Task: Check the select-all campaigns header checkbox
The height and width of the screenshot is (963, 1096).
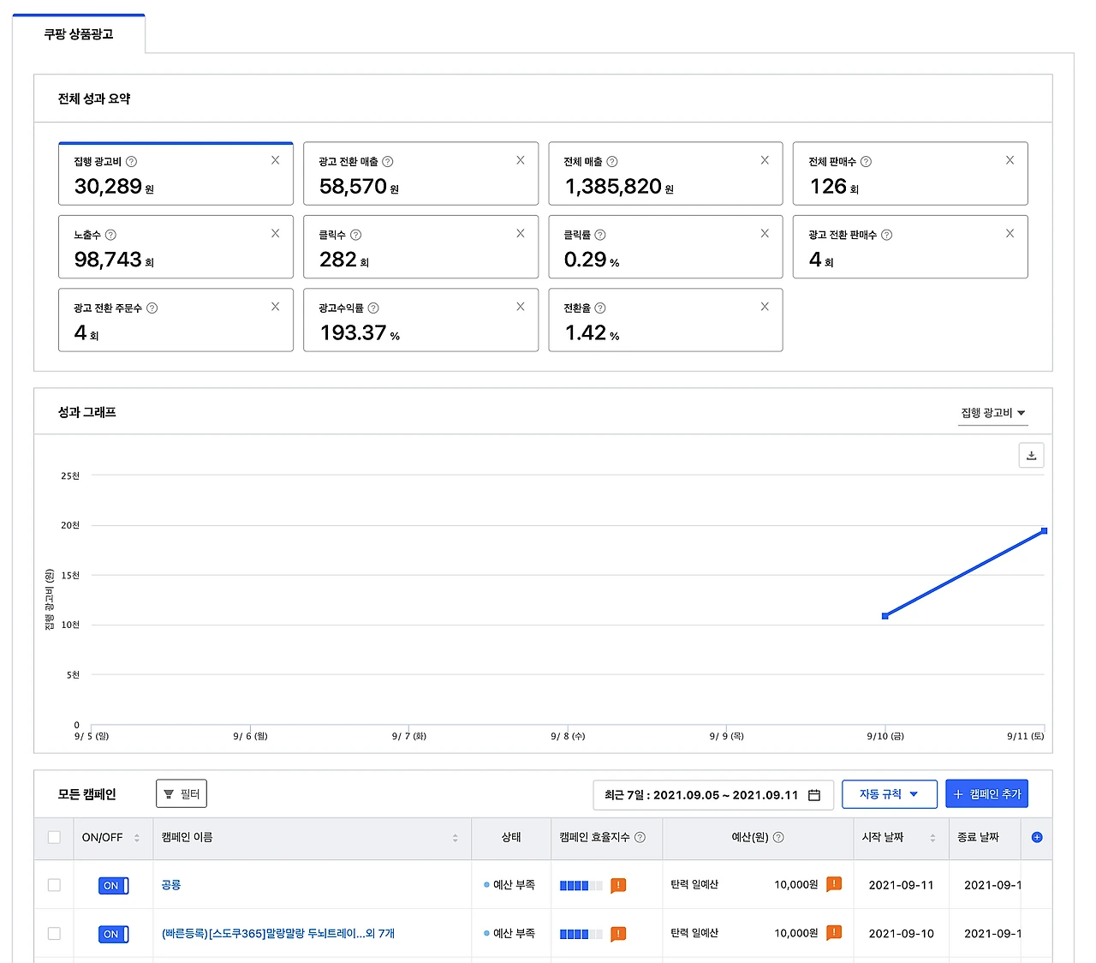Action: 54,837
